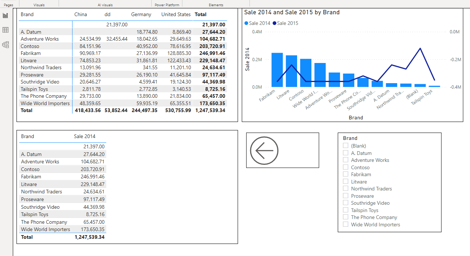Image resolution: width=470 pixels, height=256 pixels.
Task: Click the Sale 2014 legend marker
Action: tap(246, 23)
